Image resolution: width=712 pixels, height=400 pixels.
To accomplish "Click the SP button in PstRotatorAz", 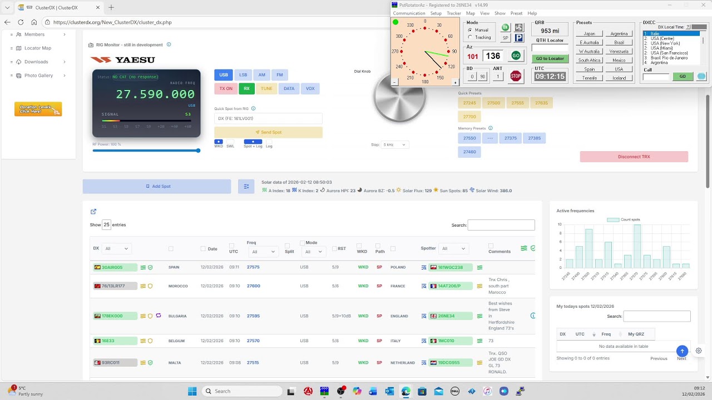I will point(506,38).
